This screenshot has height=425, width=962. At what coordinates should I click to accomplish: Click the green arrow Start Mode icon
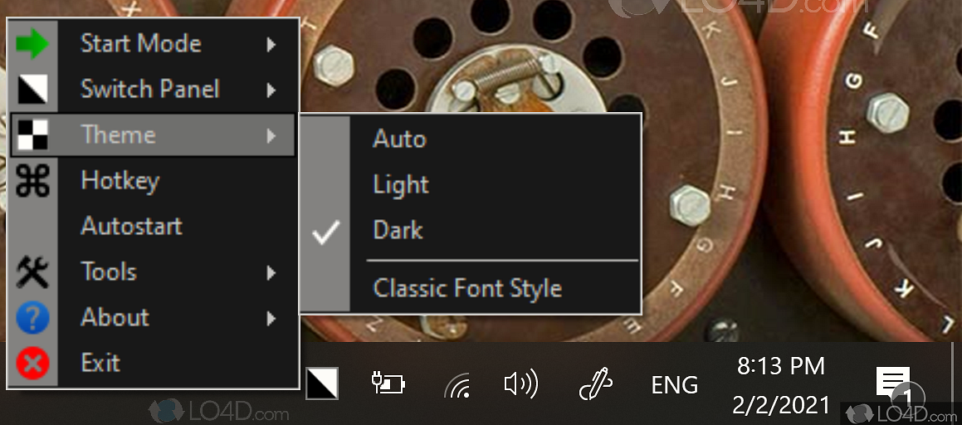[32, 44]
